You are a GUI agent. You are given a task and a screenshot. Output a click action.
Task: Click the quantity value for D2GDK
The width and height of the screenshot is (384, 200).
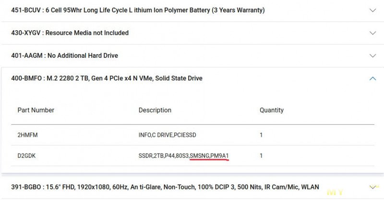[x=261, y=156]
